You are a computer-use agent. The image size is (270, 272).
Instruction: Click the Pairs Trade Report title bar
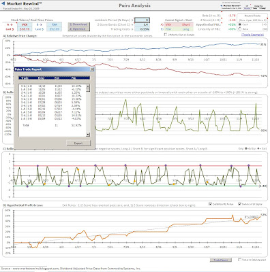pos(52,69)
